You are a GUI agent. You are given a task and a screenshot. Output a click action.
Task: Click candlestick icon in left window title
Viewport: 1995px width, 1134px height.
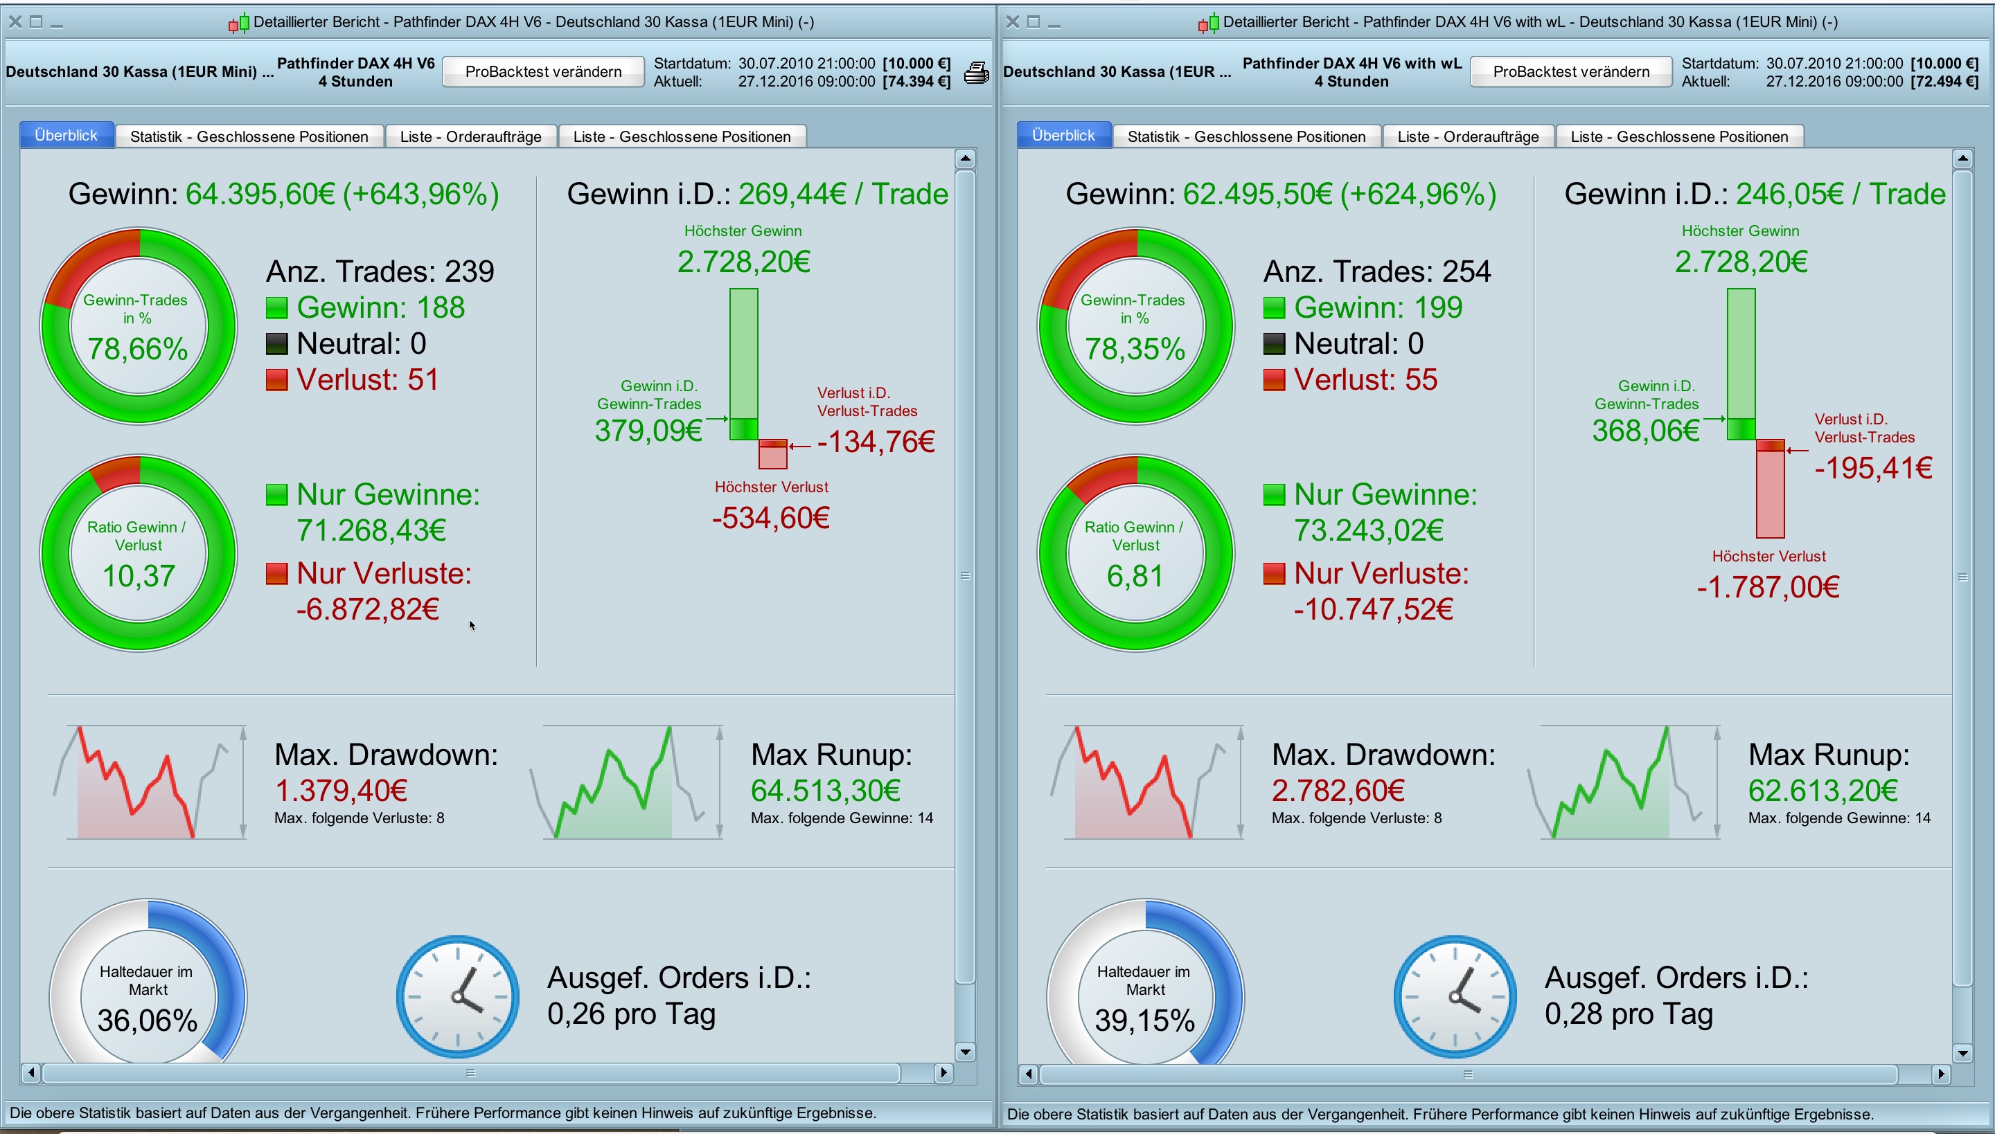click(x=238, y=23)
